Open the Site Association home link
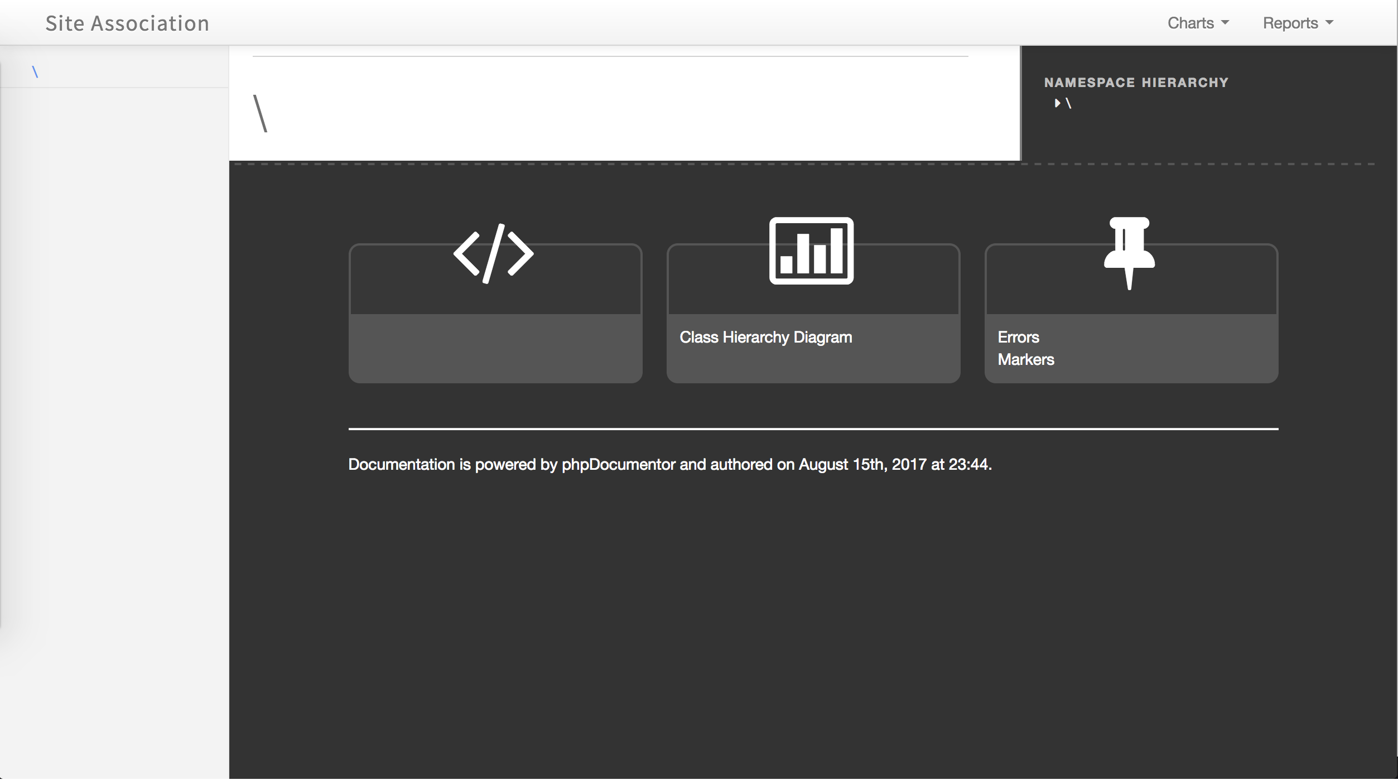This screenshot has width=1398, height=780. [127, 23]
